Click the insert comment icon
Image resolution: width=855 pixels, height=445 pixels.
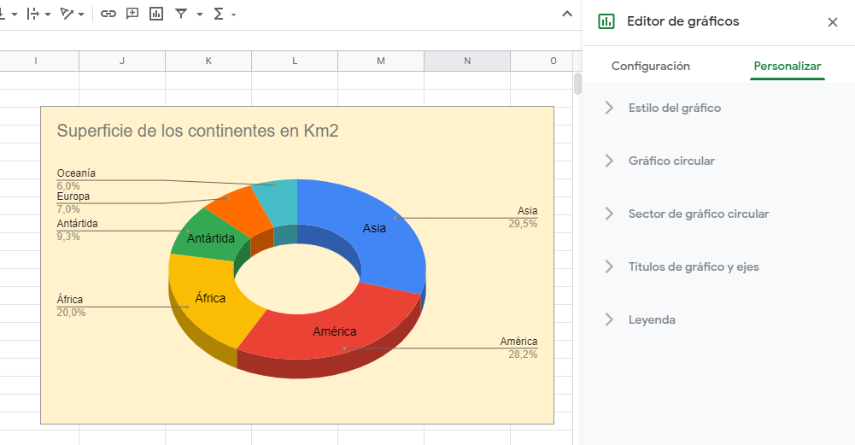(x=132, y=14)
